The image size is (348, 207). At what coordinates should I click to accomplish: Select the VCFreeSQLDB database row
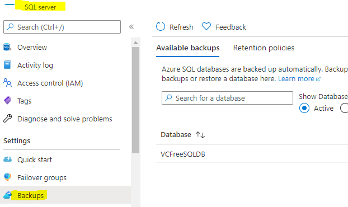(x=252, y=154)
